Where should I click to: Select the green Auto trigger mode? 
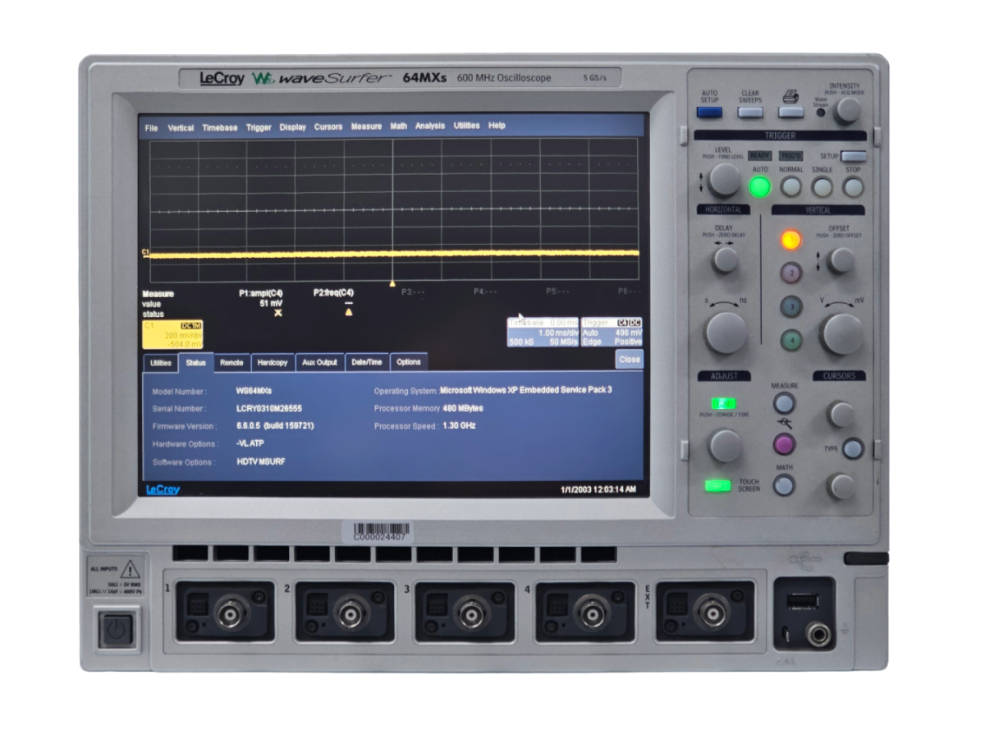(x=760, y=187)
